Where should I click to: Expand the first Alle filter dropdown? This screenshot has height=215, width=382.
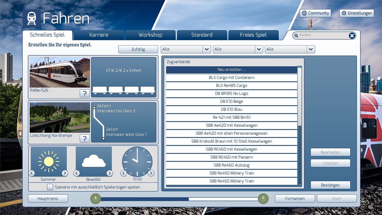[x=207, y=49]
